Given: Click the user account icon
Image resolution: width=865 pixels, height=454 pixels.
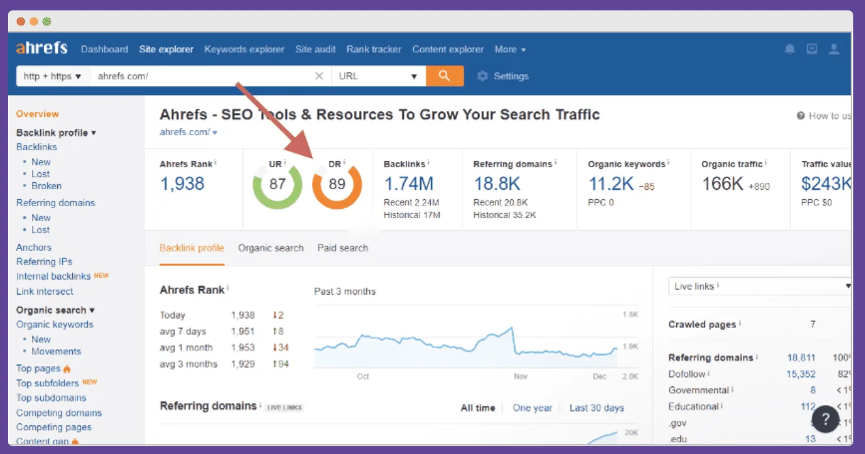Looking at the screenshot, I should (x=834, y=49).
